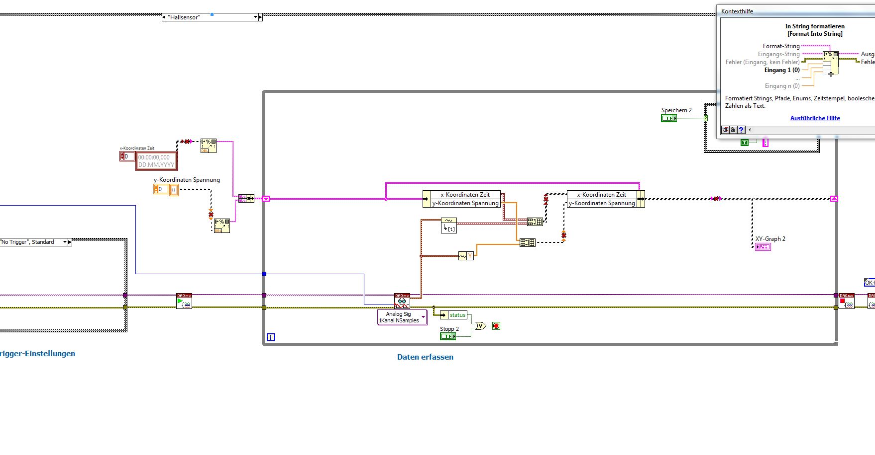Click the Eingangs-String terminal label
875x455 pixels.
point(778,54)
